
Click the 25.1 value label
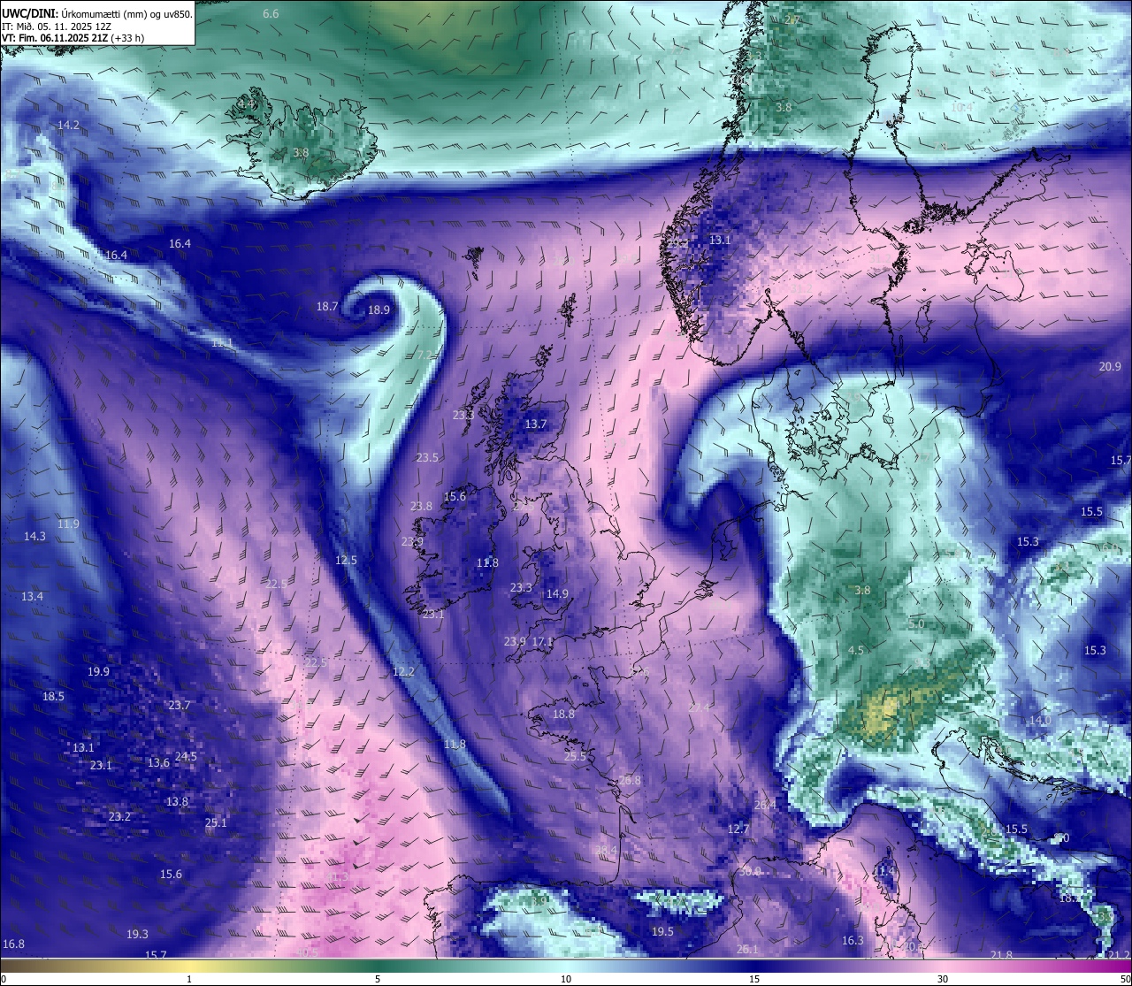216,822
